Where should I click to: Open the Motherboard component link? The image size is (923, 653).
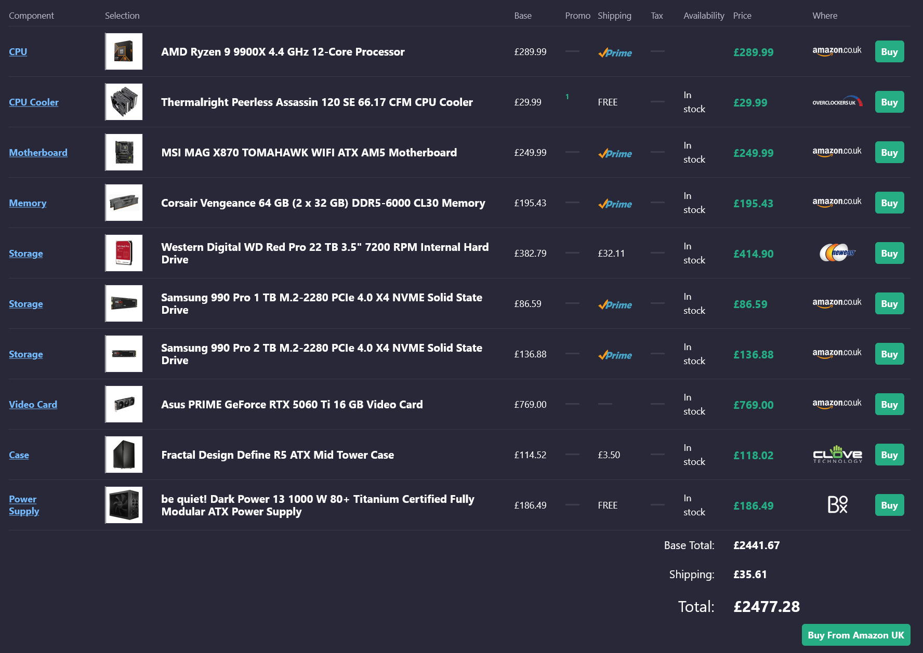38,153
